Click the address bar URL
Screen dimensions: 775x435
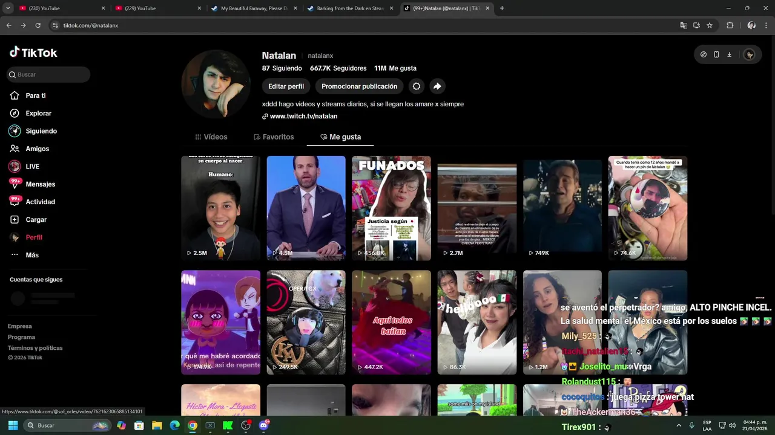[91, 25]
